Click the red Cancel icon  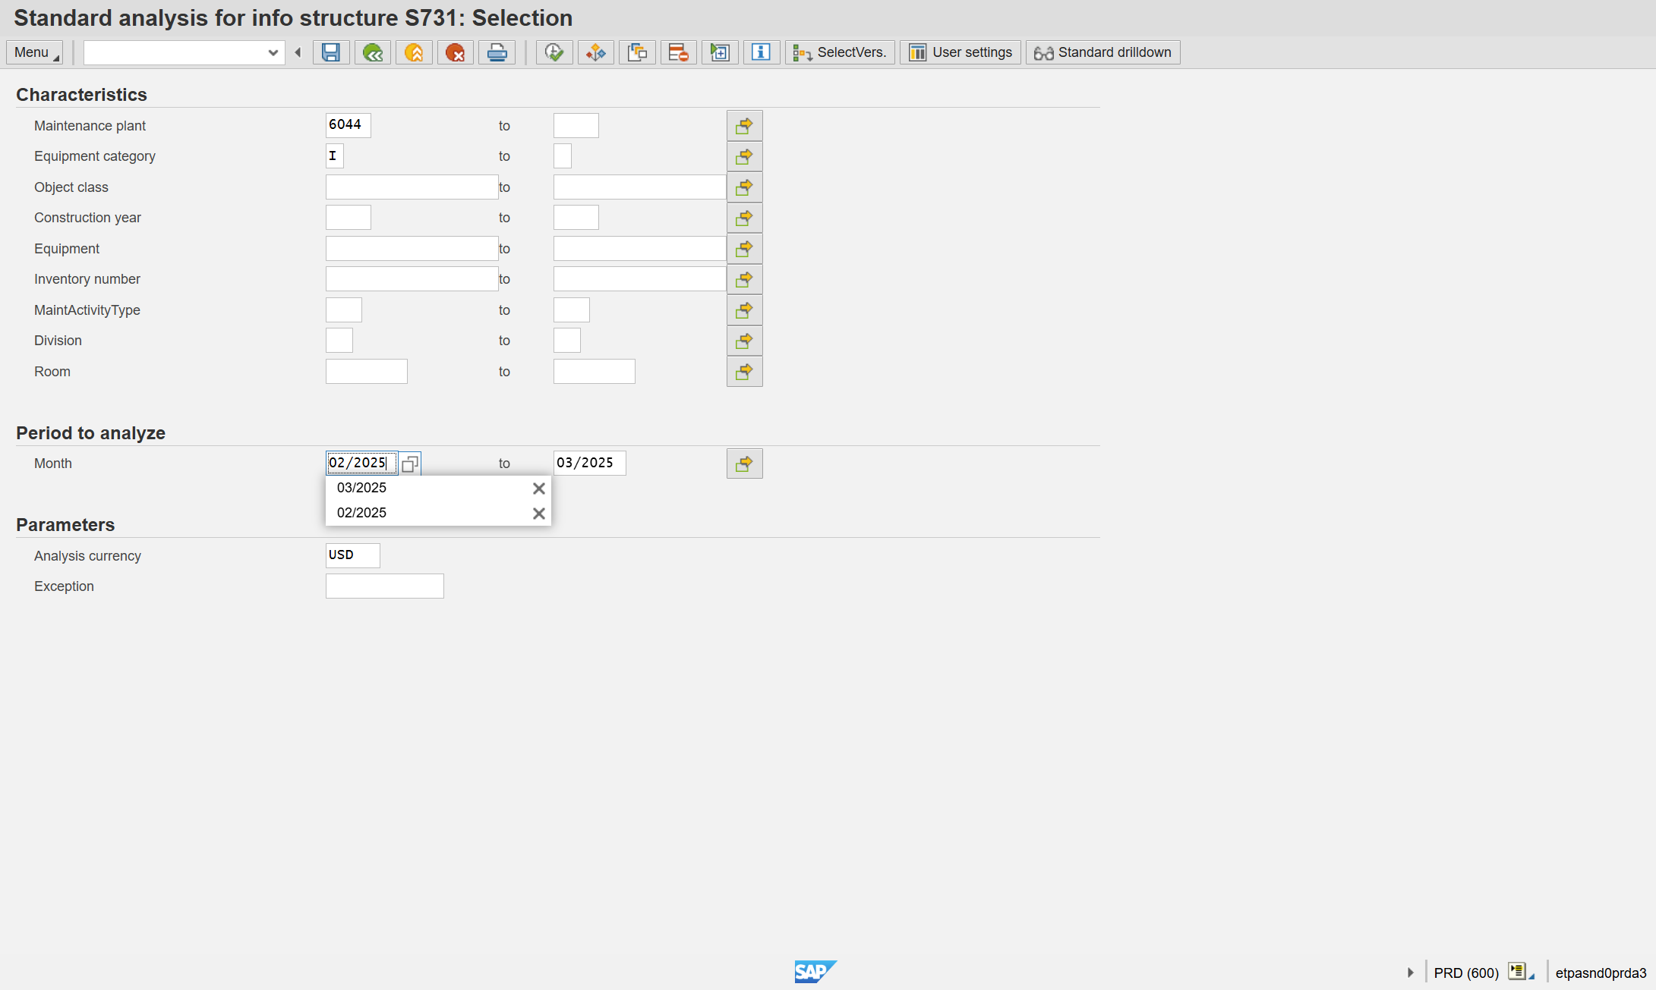[456, 52]
